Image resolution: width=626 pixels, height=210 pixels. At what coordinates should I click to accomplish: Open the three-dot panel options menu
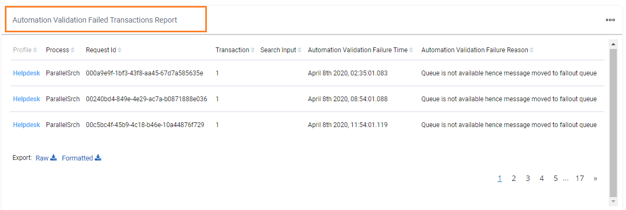(610, 20)
